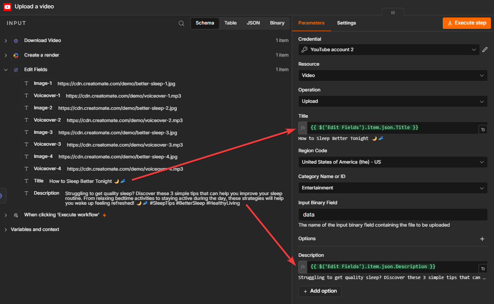Click the string type icon for Image-1

[x=26, y=84]
